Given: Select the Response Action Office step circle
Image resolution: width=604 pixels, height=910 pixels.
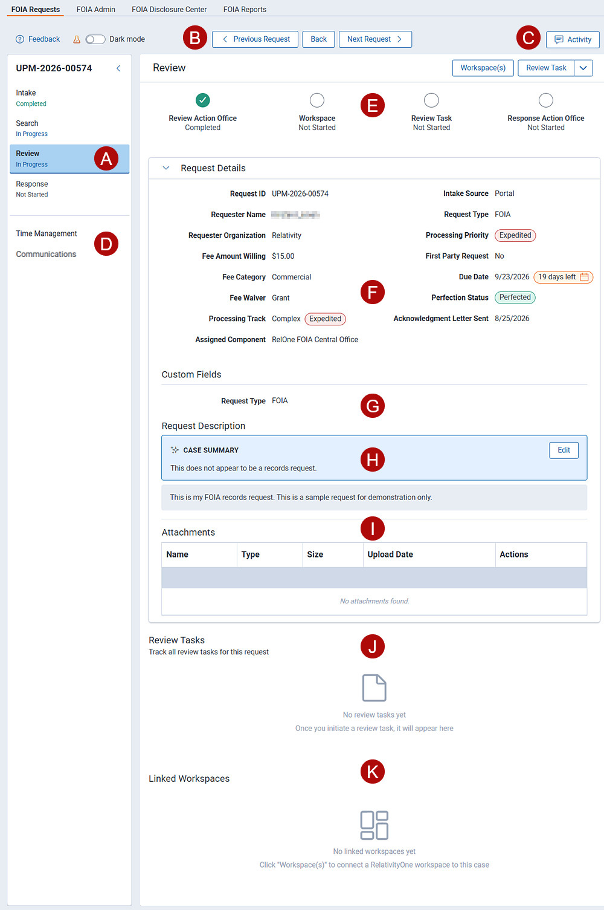Looking at the screenshot, I should coord(546,100).
